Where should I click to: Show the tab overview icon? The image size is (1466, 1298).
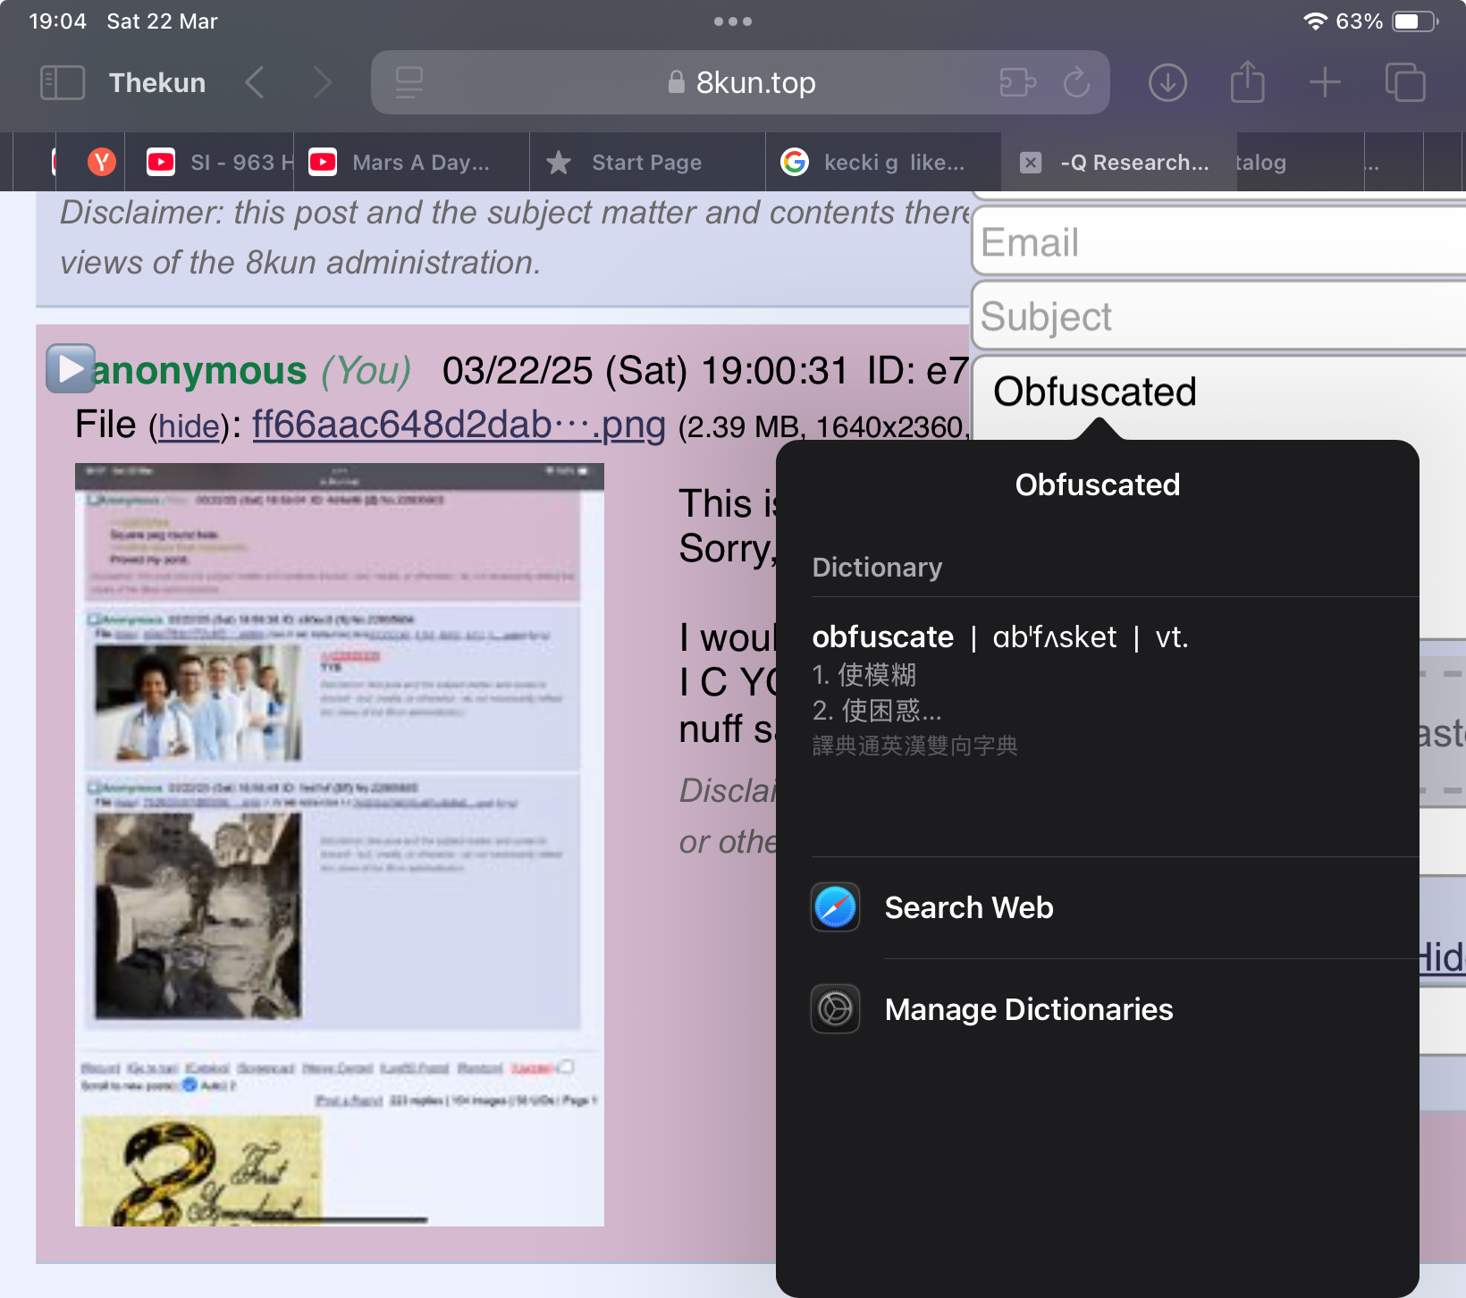[1405, 82]
